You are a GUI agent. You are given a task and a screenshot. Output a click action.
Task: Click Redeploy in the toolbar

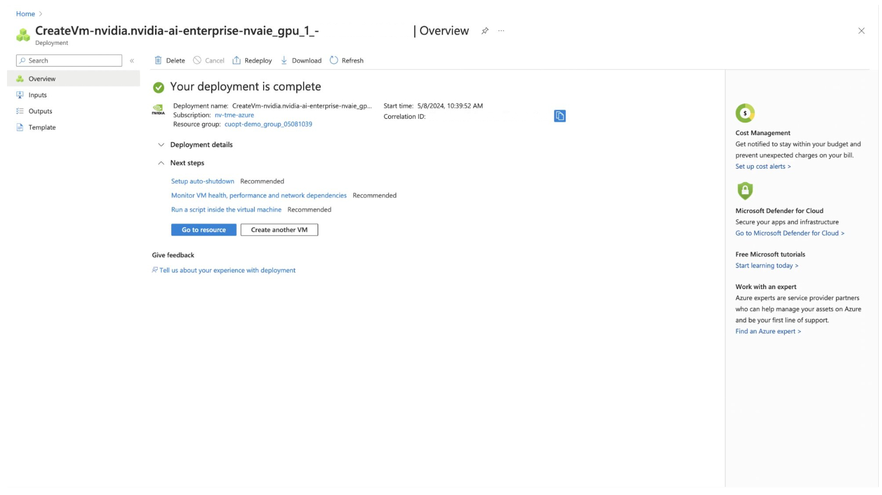[252, 61]
